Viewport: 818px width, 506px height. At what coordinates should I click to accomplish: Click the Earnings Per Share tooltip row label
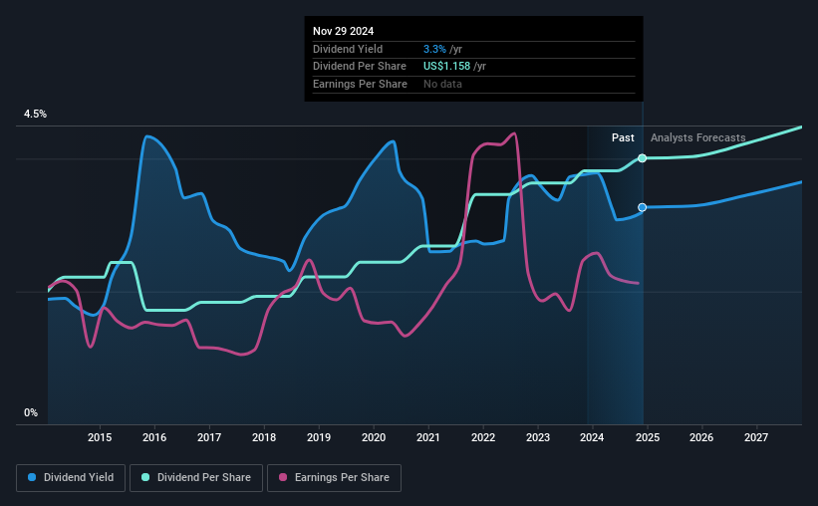360,84
